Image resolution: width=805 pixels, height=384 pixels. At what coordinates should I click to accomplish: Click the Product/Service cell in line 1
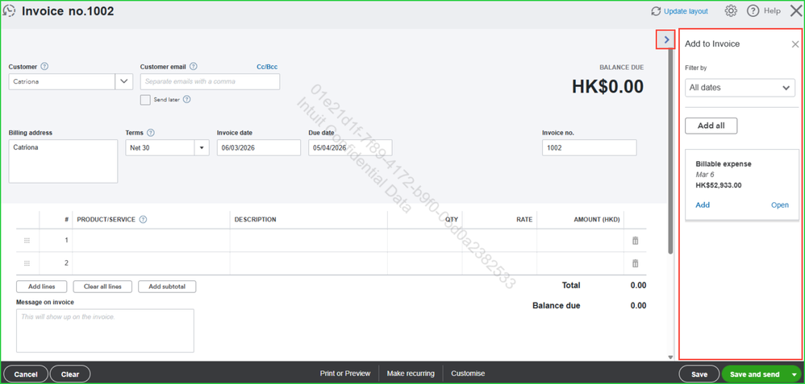pos(151,241)
